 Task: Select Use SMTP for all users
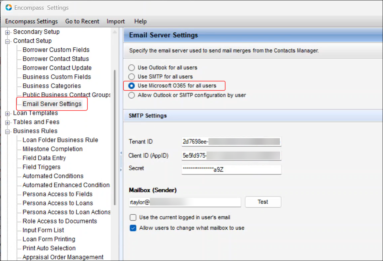point(132,77)
